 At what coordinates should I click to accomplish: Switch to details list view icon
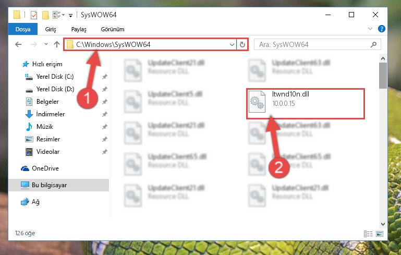368,234
